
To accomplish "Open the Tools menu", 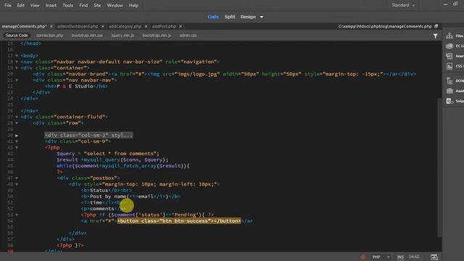I will click(67, 5).
